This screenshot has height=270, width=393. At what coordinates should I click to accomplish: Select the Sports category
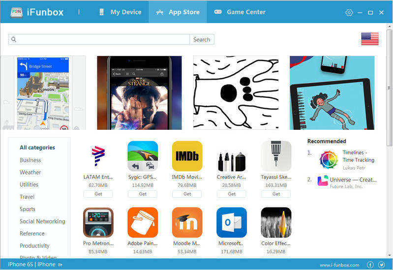click(28, 210)
